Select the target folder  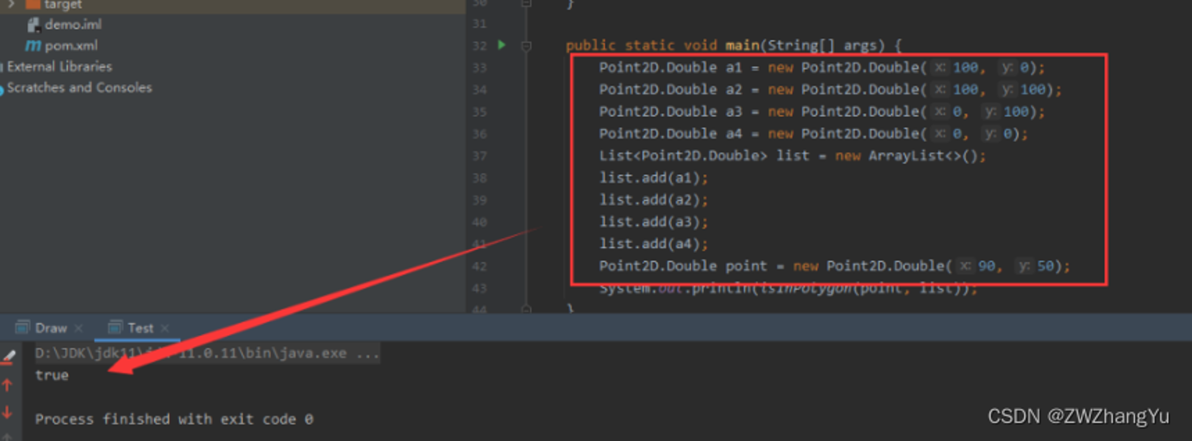pyautogui.click(x=63, y=5)
